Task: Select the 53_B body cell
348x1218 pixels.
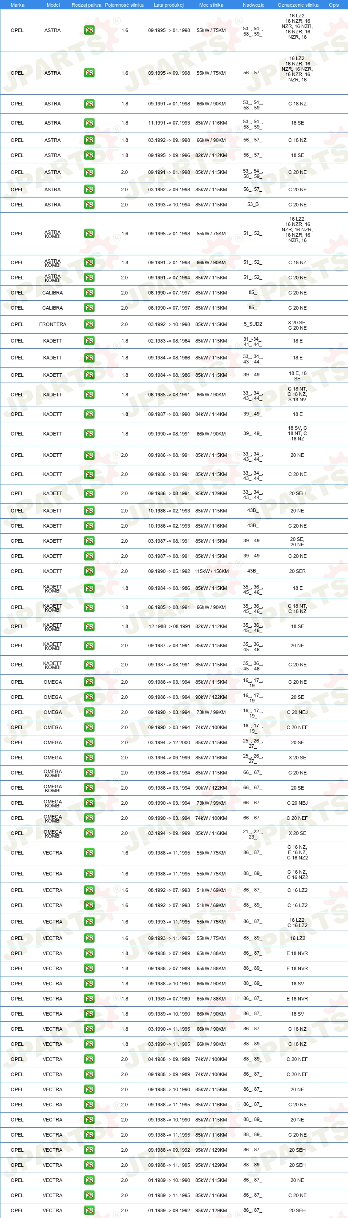Action: (252, 205)
